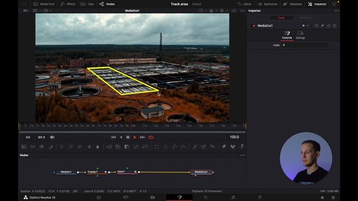Add a Fast Noise node from the toolbar
358x201 pixels.
pyautogui.click(x=32, y=146)
